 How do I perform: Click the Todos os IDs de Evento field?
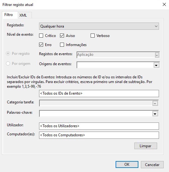99,93
